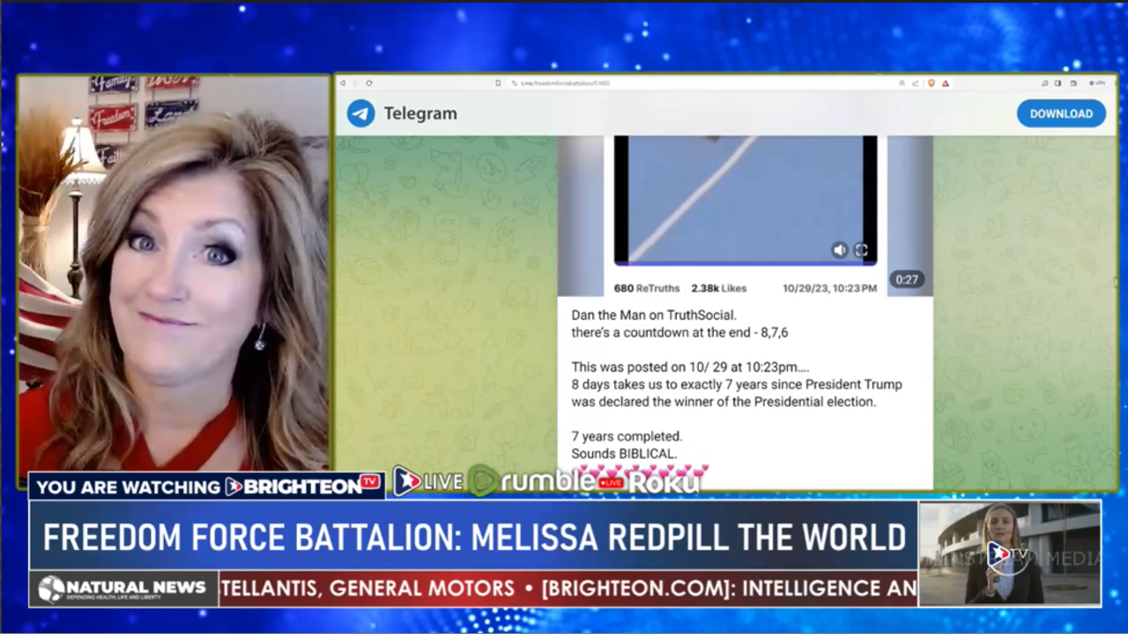Click the bookmark icon beside the address bar

pyautogui.click(x=498, y=83)
